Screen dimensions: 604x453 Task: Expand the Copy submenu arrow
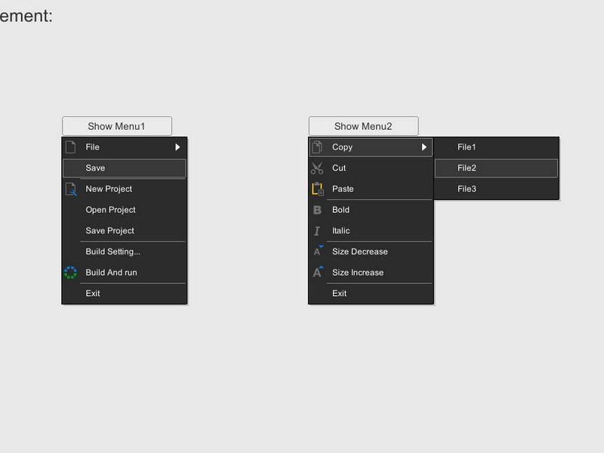click(x=424, y=147)
